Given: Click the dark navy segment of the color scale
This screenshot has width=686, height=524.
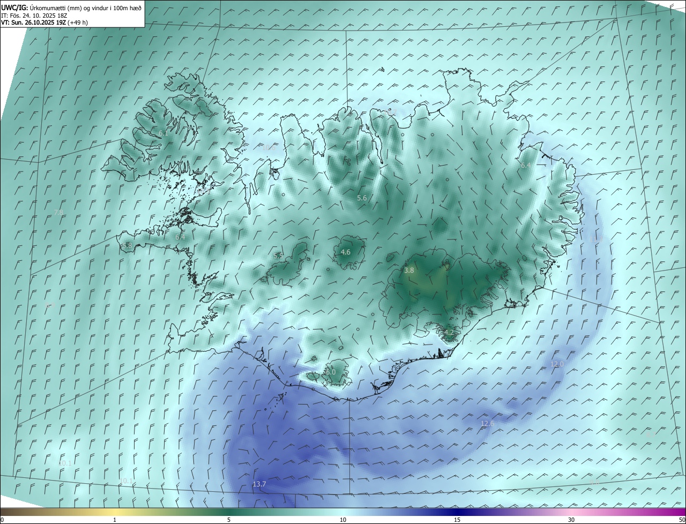Looking at the screenshot, I should click(x=457, y=512).
